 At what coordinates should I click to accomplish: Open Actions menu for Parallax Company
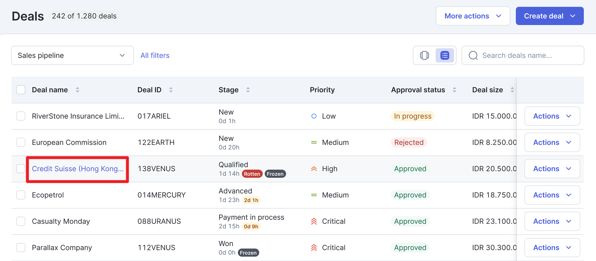[552, 248]
